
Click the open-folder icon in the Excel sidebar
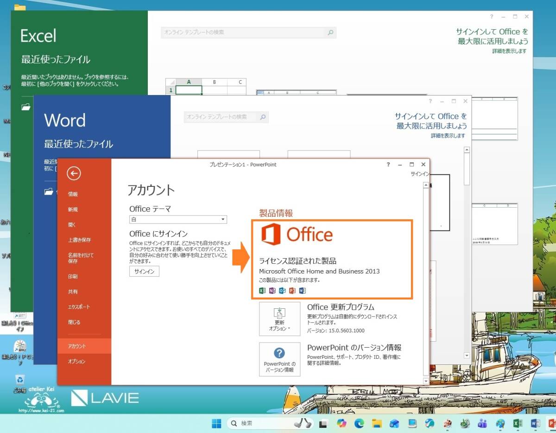(26, 107)
